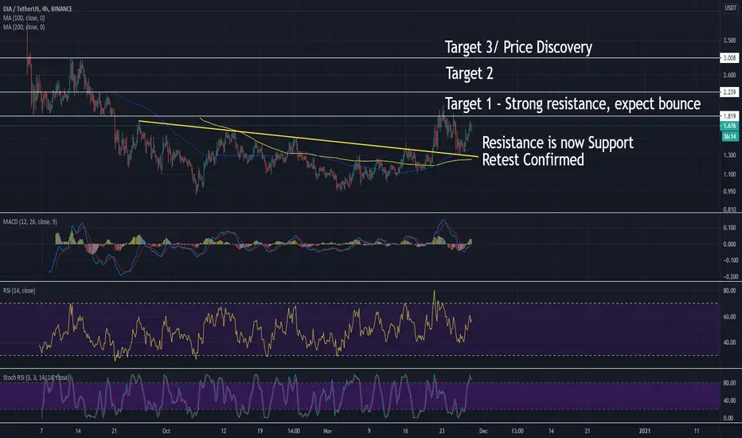Select the 'Target 1 - Strong resistance' annotation
Screen dimensions: 742x438
(x=572, y=104)
